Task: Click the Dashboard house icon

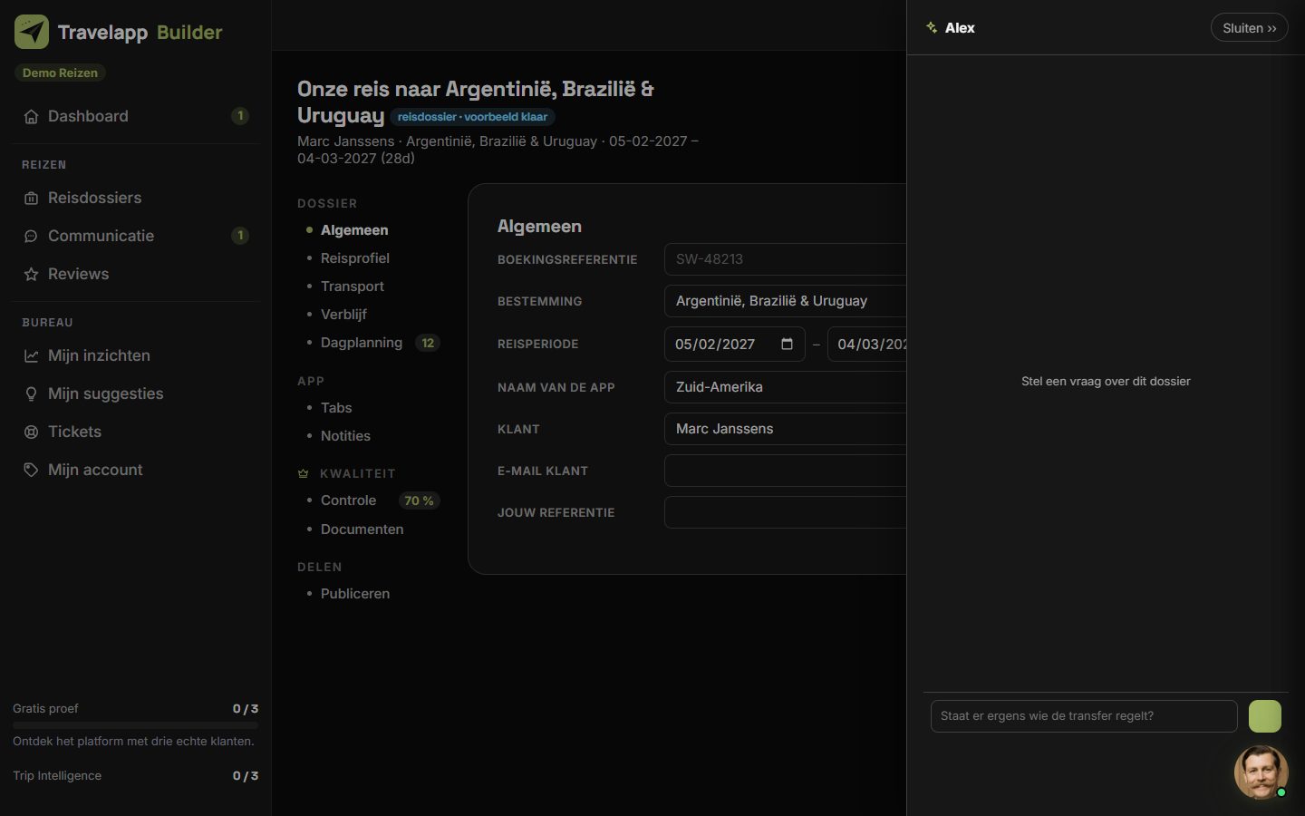Action: tap(31, 116)
